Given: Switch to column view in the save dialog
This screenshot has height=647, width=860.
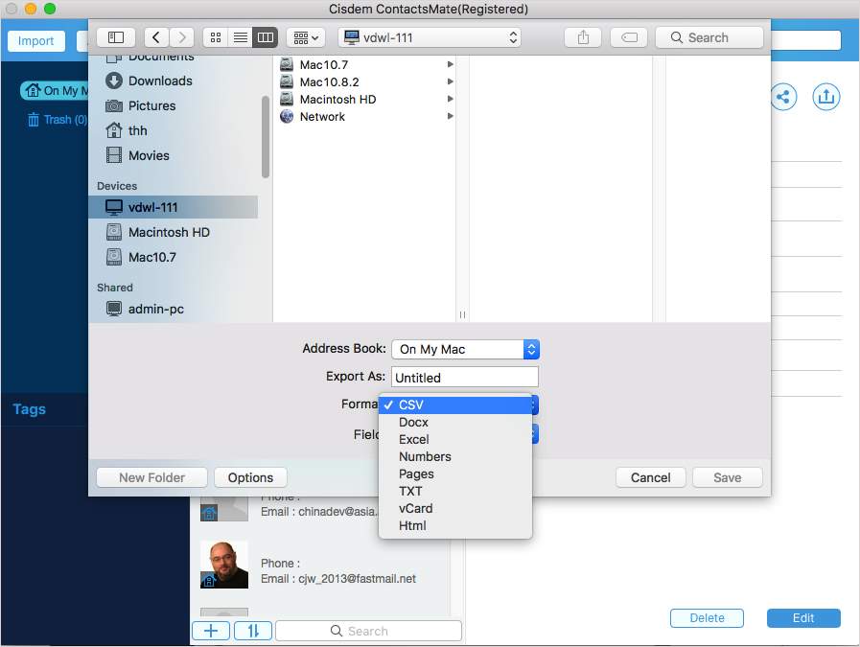Looking at the screenshot, I should tap(266, 37).
